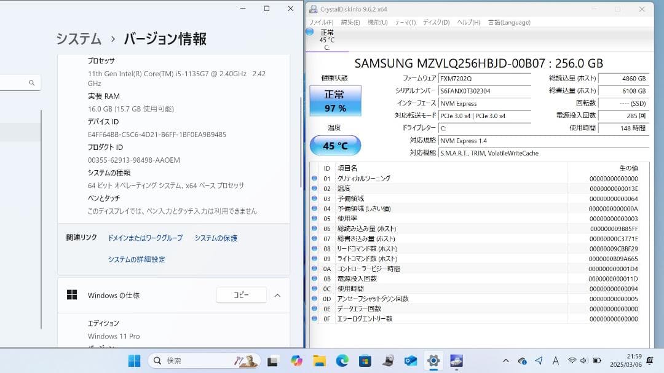Click the Windows Start button

click(x=134, y=361)
